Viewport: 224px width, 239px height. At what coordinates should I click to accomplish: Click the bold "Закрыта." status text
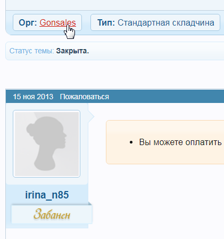coord(72,51)
